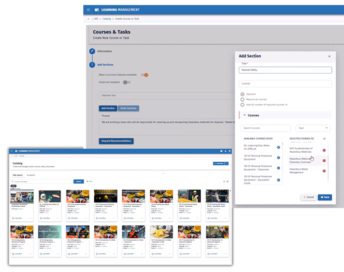Click into the Search Courses field
Screen dimensions: 344x272
[265, 128]
